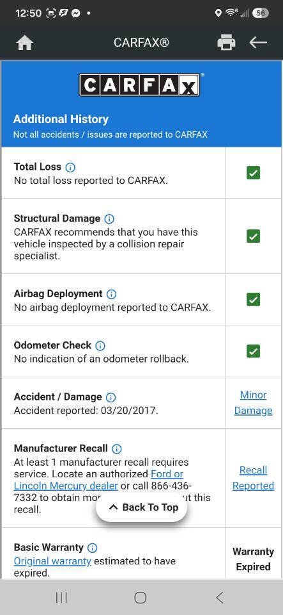283x615 pixels.
Task: Open info icon beside Structural Damage
Action: (109, 219)
